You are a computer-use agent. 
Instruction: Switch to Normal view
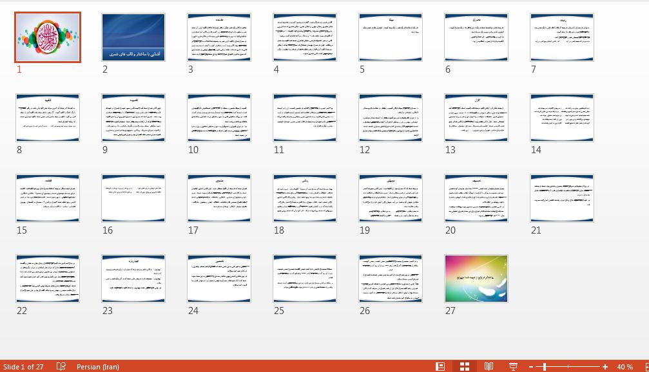[440, 366]
